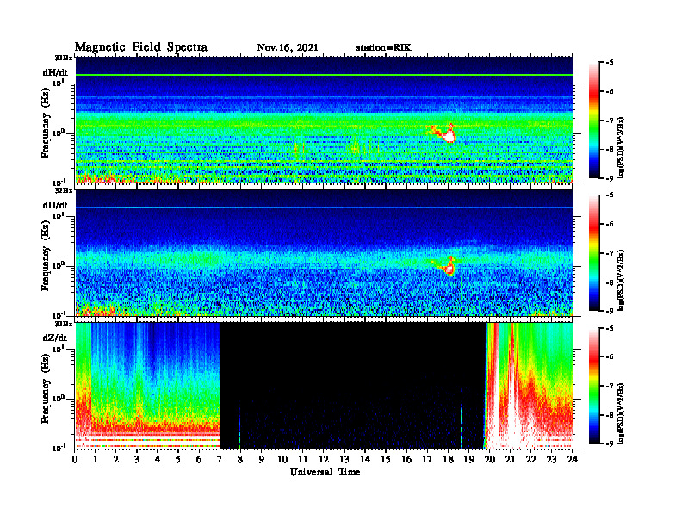
Task: Click the "-9" value on dH/dt color bar
Action: [610, 178]
